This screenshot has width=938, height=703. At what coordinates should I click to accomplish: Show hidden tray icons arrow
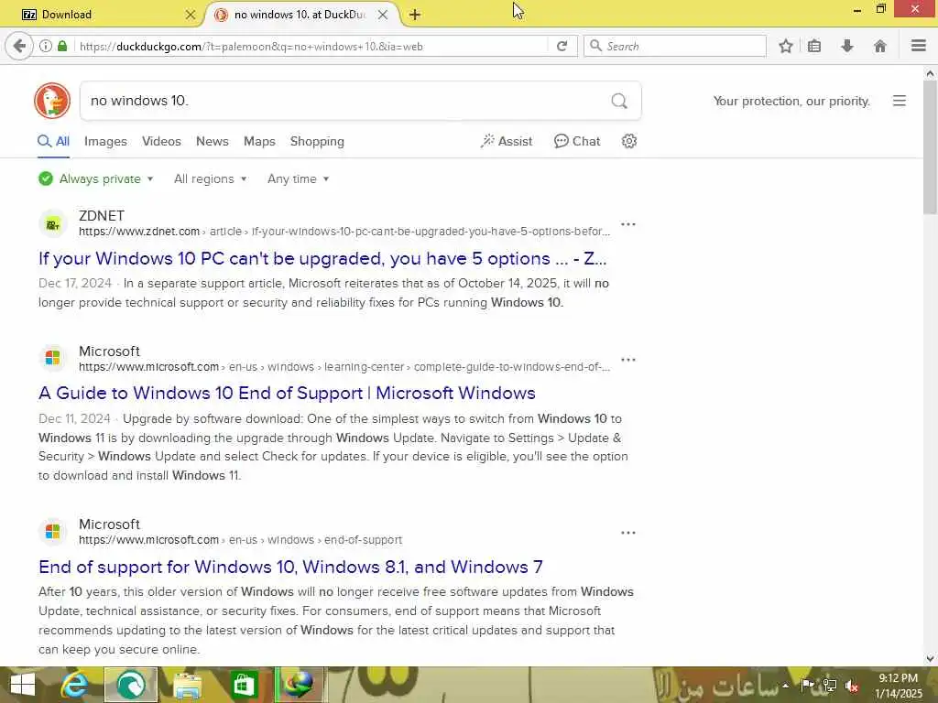click(785, 686)
